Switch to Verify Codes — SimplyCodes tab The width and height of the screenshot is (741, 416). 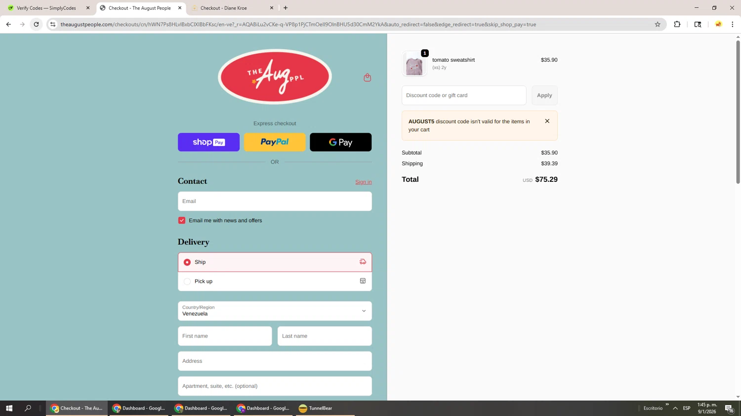(x=46, y=8)
